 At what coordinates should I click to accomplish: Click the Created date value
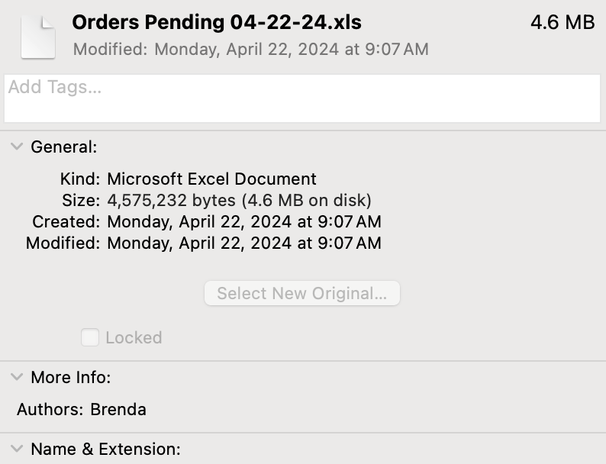pyautogui.click(x=244, y=222)
